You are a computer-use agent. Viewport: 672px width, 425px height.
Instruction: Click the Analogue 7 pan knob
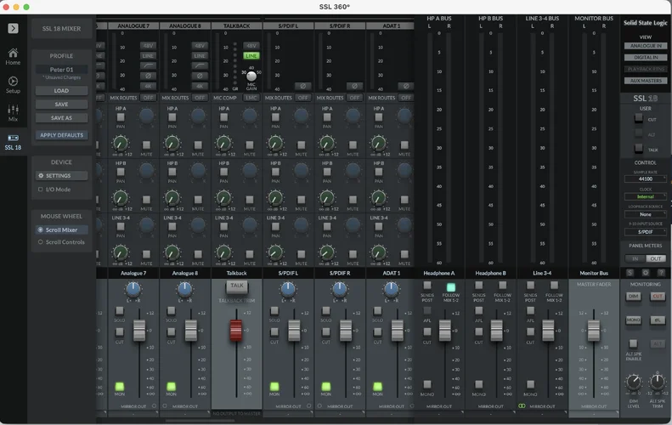pyautogui.click(x=133, y=290)
